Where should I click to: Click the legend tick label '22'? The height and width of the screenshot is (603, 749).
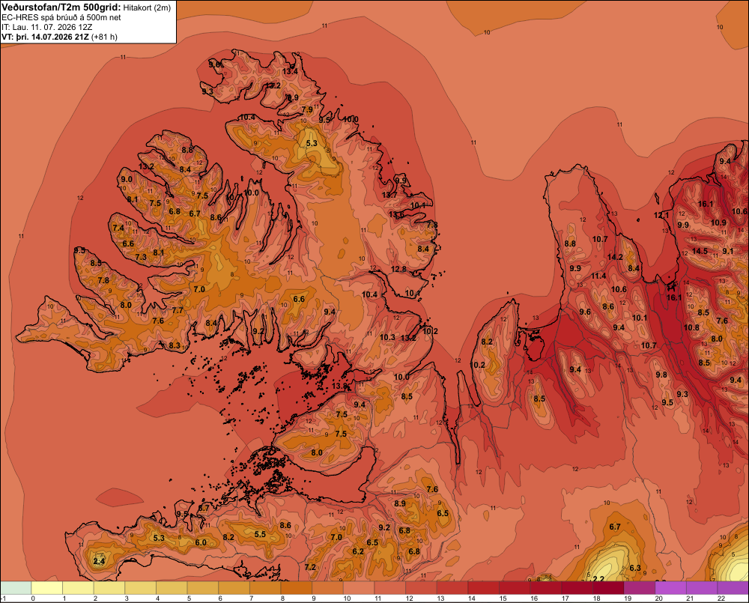[721, 599]
